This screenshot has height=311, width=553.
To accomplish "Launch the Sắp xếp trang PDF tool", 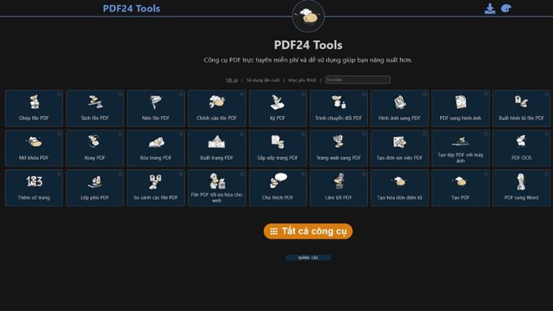I will click(278, 148).
